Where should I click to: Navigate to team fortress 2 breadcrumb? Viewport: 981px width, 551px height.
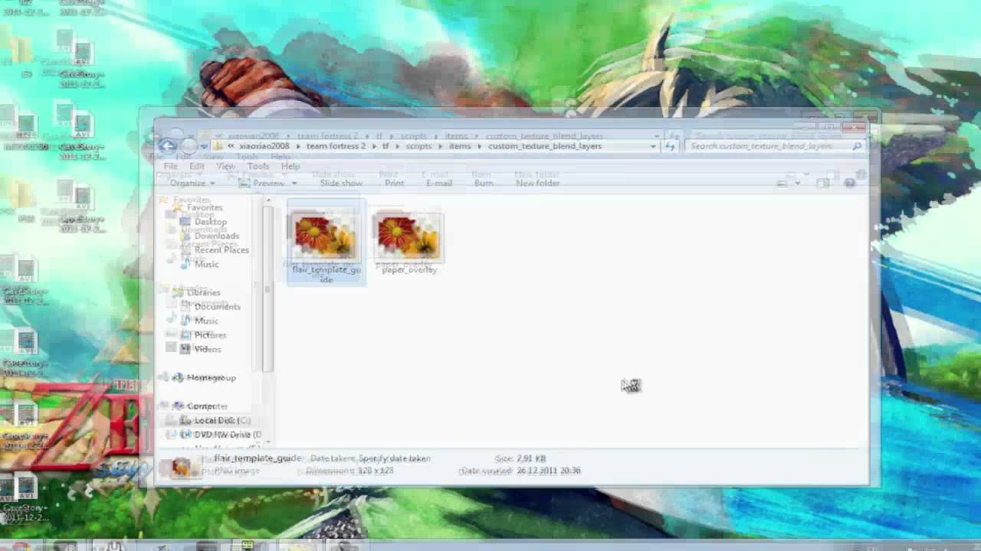coord(338,146)
